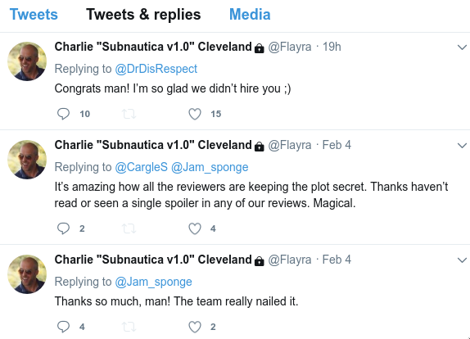Open the 19h timestamp of the first tweet

click(x=332, y=47)
